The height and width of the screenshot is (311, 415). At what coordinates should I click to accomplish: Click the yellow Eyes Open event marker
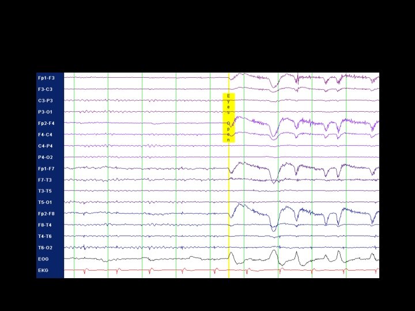229,117
